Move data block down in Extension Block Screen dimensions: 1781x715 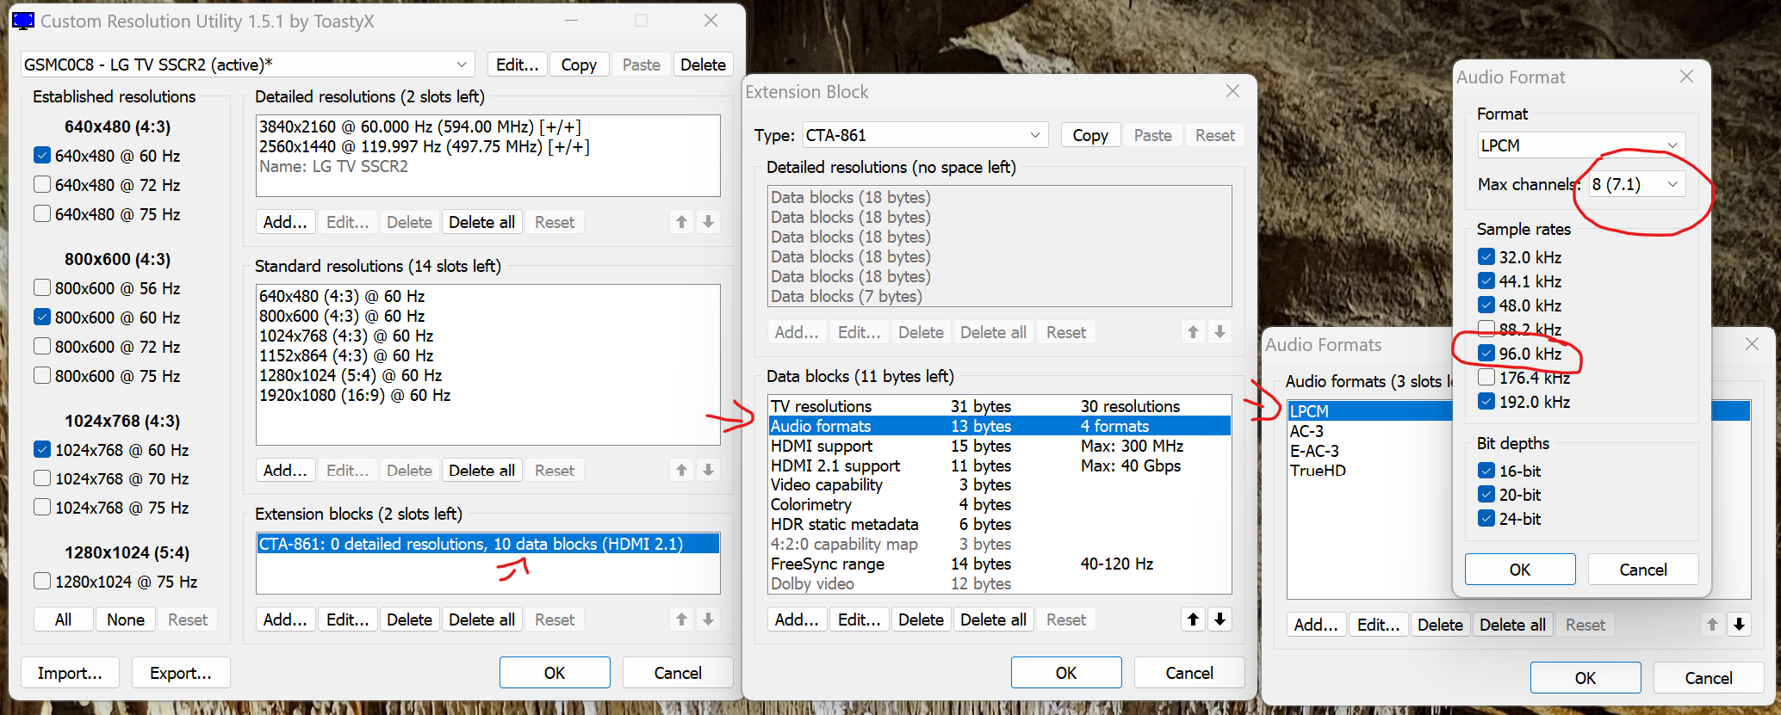[x=1219, y=619]
